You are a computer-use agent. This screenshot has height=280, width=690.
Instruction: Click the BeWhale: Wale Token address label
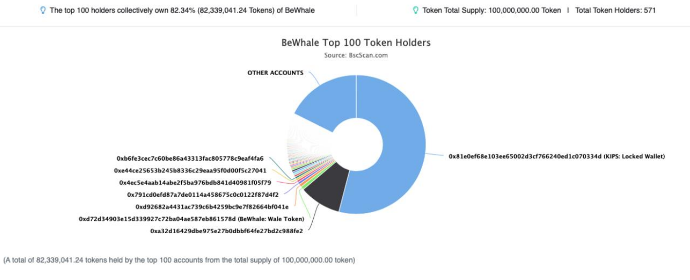[191, 219]
